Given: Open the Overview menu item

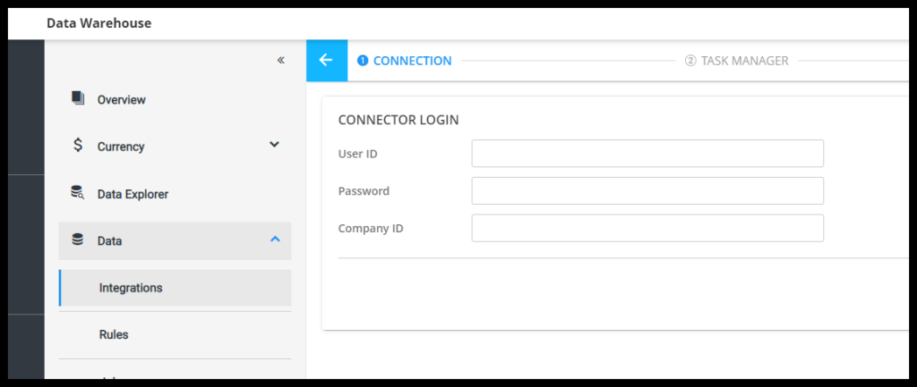Looking at the screenshot, I should (122, 100).
